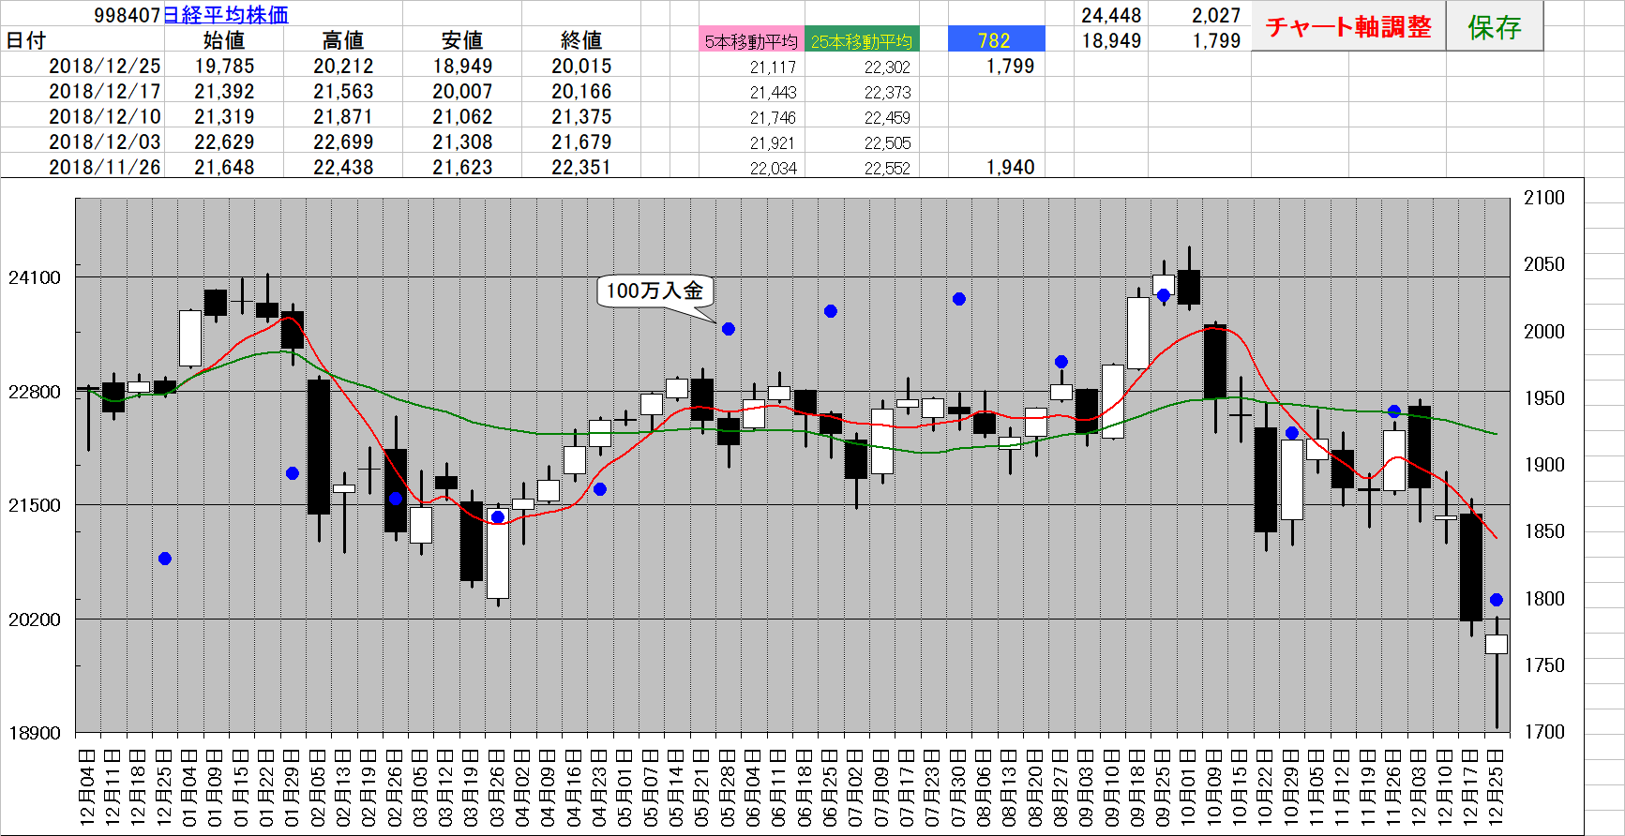Select the low price 21,623
The width and height of the screenshot is (1625, 836).
[462, 167]
